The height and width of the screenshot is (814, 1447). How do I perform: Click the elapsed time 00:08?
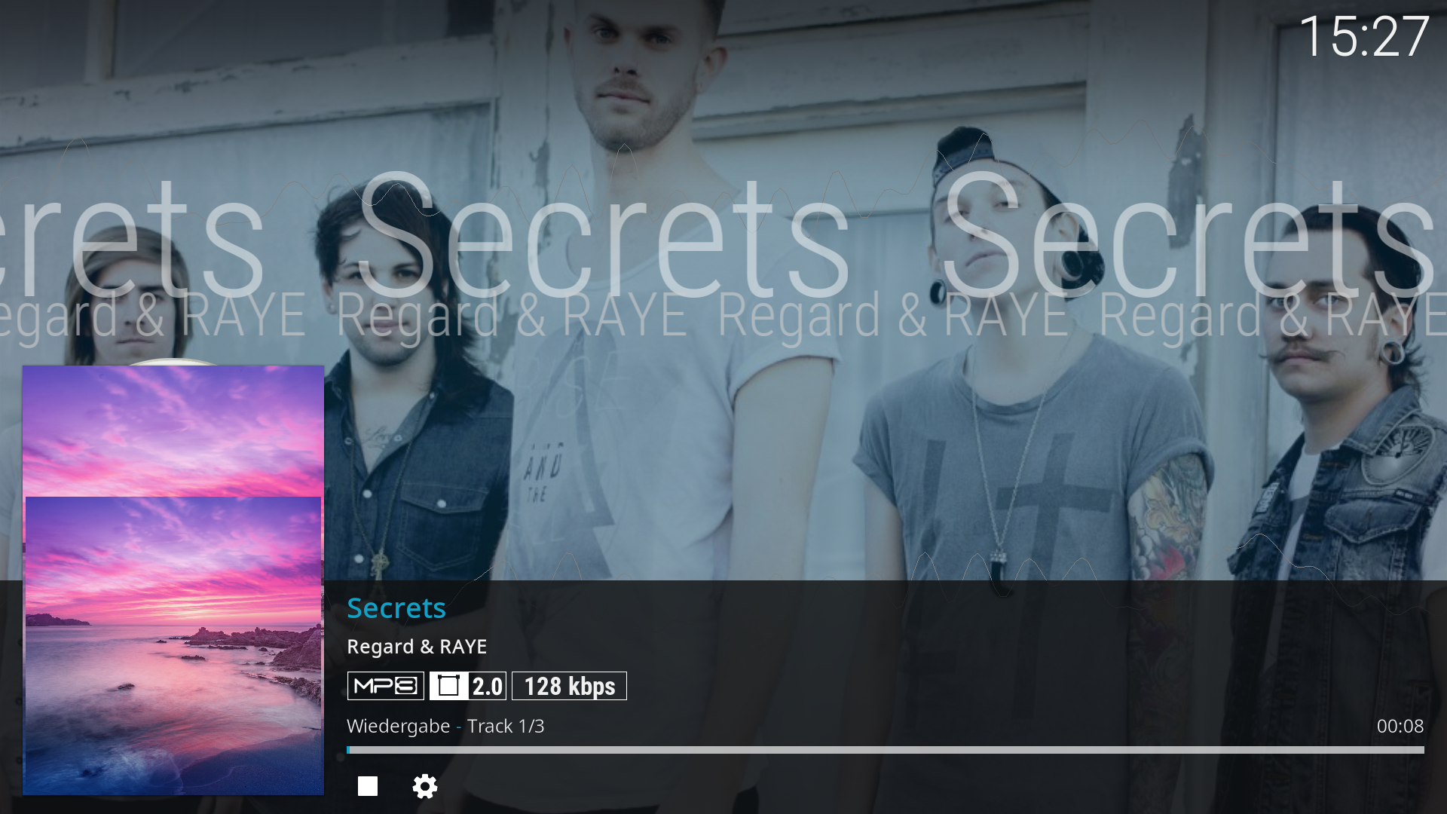click(1400, 726)
